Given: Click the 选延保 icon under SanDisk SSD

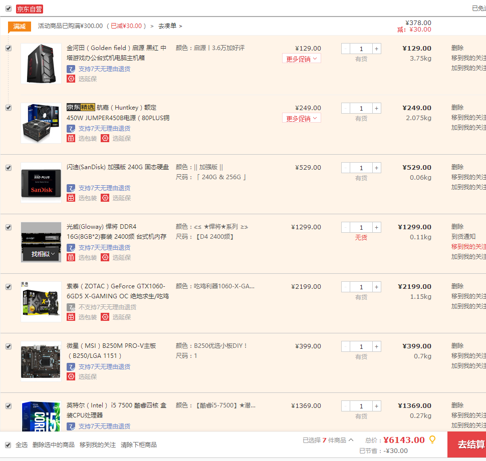Looking at the screenshot, I should (x=105, y=198).
